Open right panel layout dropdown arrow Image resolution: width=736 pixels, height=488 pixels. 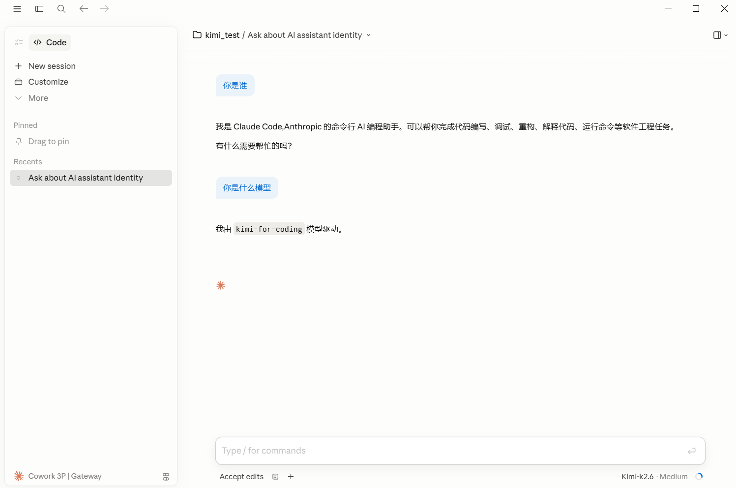[x=726, y=35]
